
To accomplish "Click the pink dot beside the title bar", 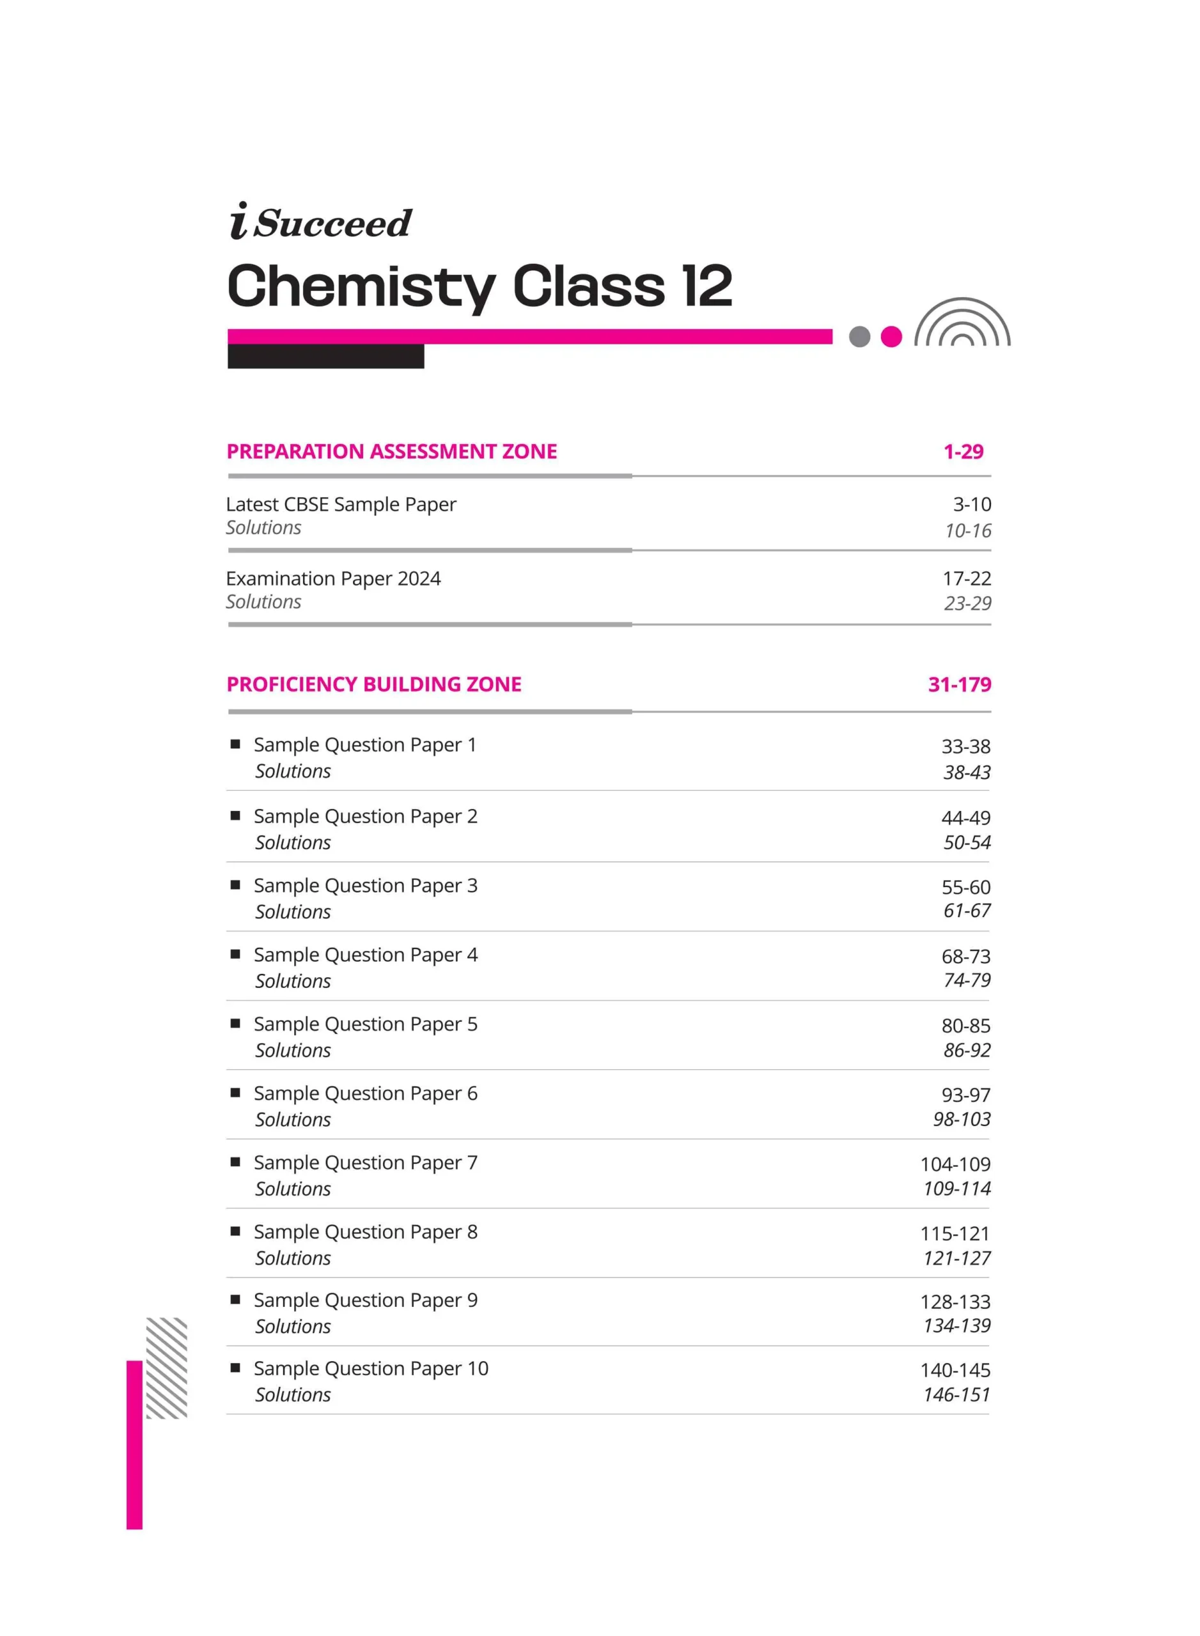I will point(891,337).
